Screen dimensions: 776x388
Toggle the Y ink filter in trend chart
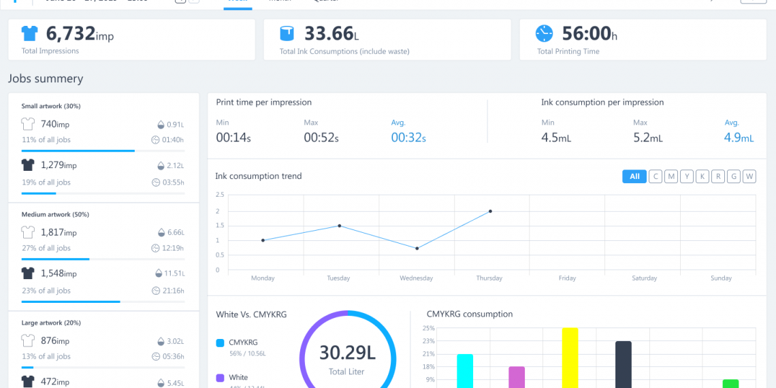coord(687,176)
